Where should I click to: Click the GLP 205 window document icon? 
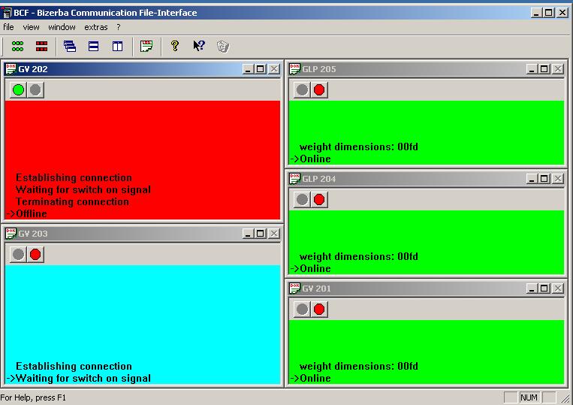[x=294, y=68]
